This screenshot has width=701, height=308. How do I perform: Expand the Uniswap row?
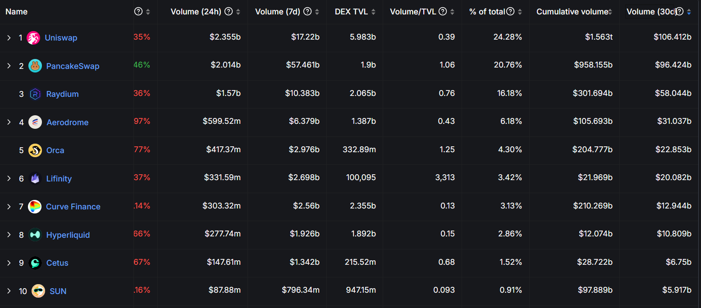9,38
